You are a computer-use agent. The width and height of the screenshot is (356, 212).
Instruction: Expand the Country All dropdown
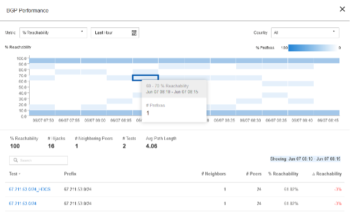pos(305,32)
